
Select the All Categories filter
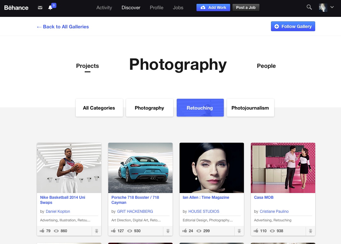coord(99,108)
